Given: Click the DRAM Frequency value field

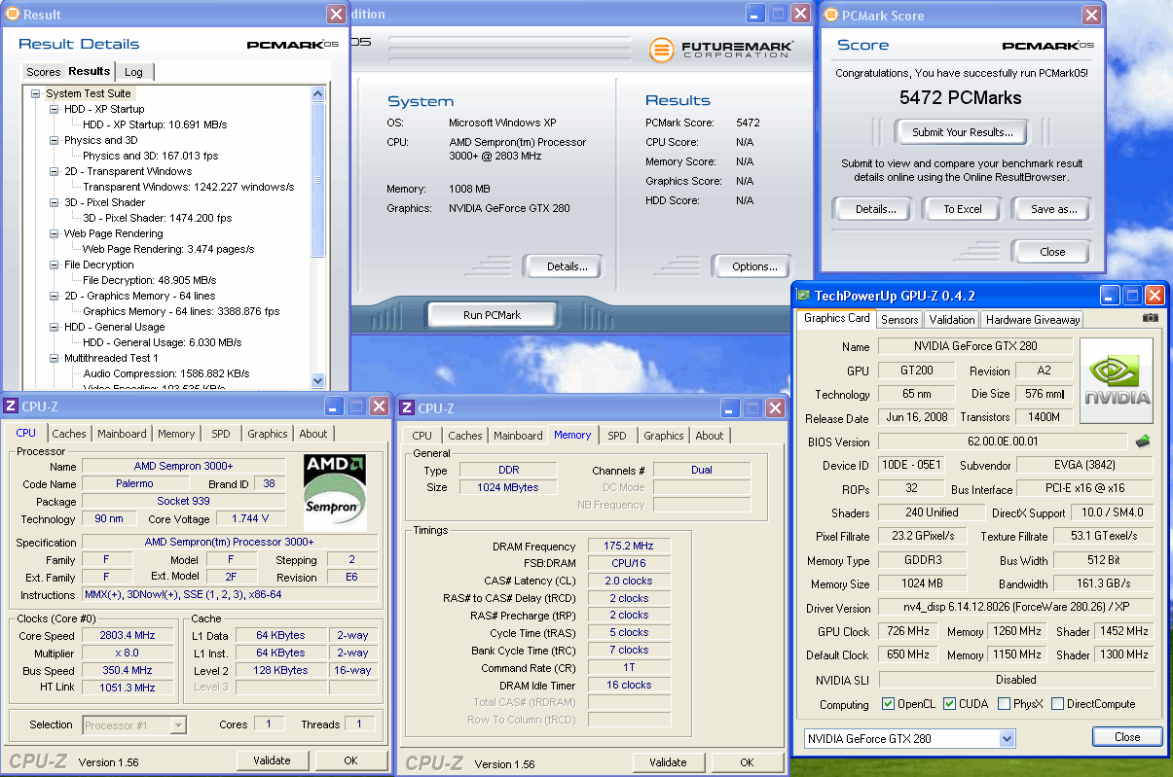Looking at the screenshot, I should 629,547.
